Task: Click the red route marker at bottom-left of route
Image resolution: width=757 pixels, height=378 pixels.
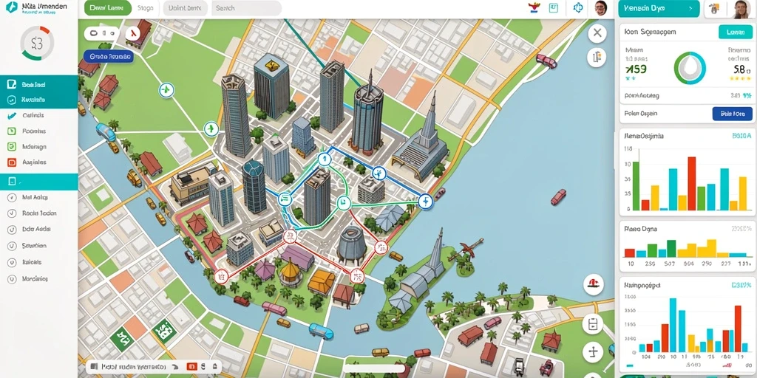Action: click(221, 276)
